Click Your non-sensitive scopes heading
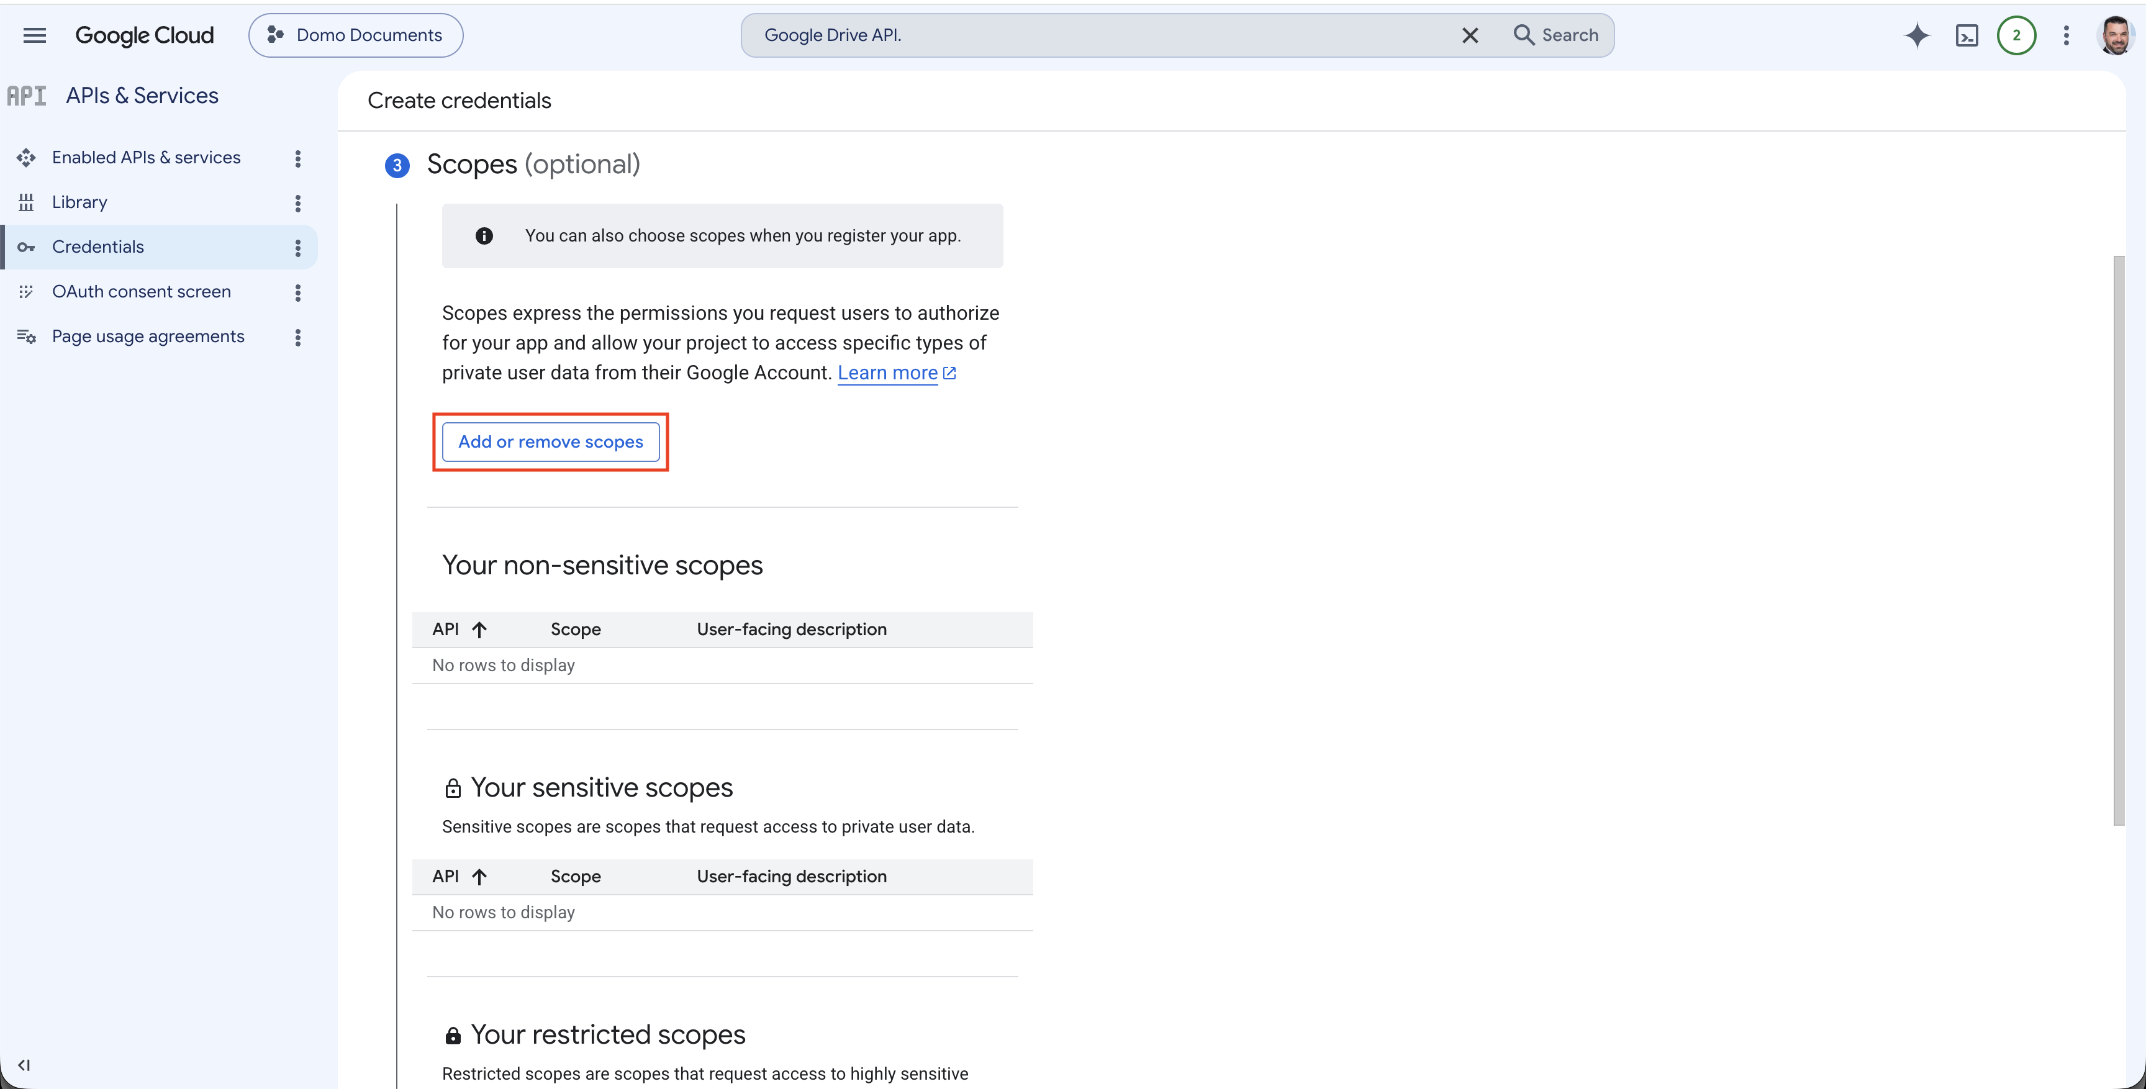Image resolution: width=2146 pixels, height=1089 pixels. 602,565
